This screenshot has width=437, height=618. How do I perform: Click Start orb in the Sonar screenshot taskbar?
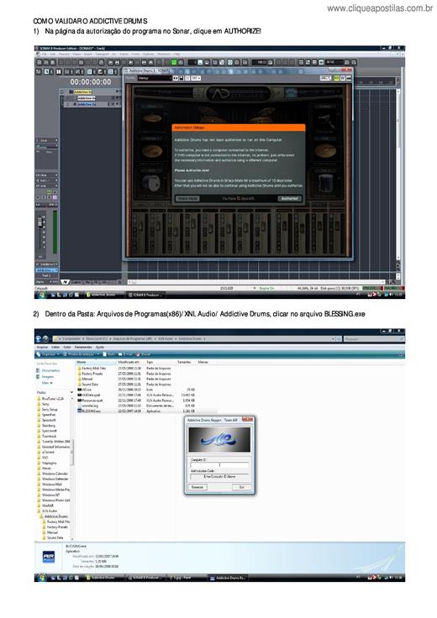[x=40, y=295]
